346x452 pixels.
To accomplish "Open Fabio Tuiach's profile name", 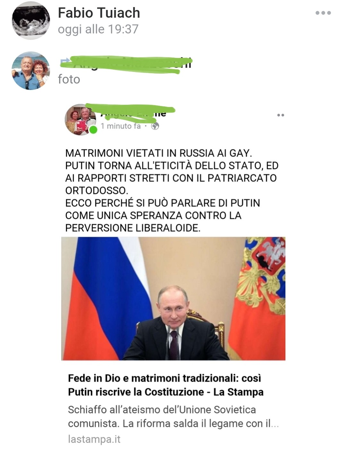I will [x=99, y=13].
